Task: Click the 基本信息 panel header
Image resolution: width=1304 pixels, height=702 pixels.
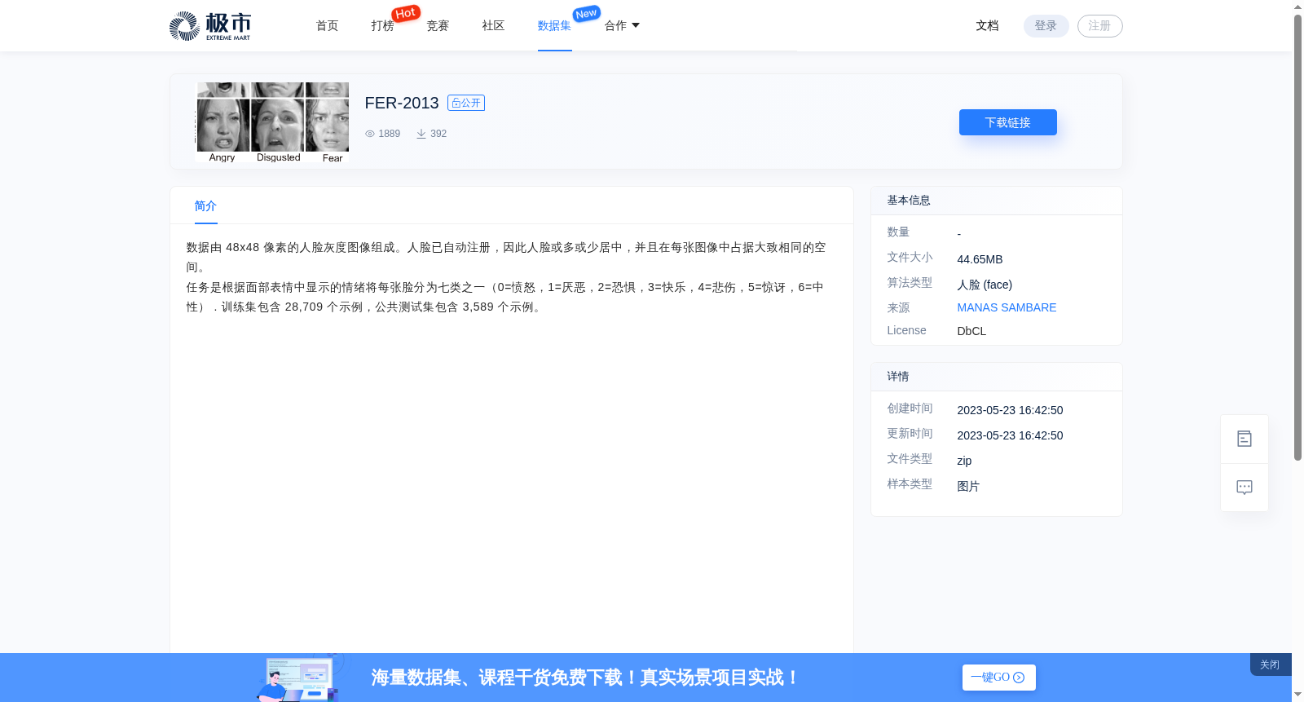Action: coord(997,201)
